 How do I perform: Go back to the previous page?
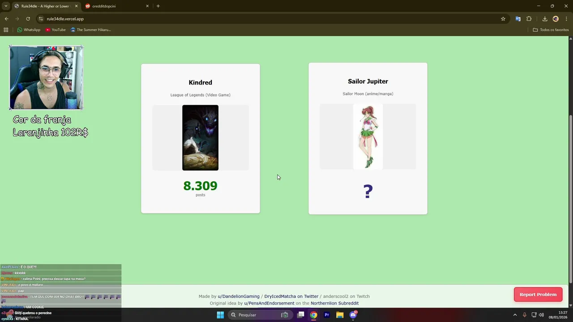point(6,19)
